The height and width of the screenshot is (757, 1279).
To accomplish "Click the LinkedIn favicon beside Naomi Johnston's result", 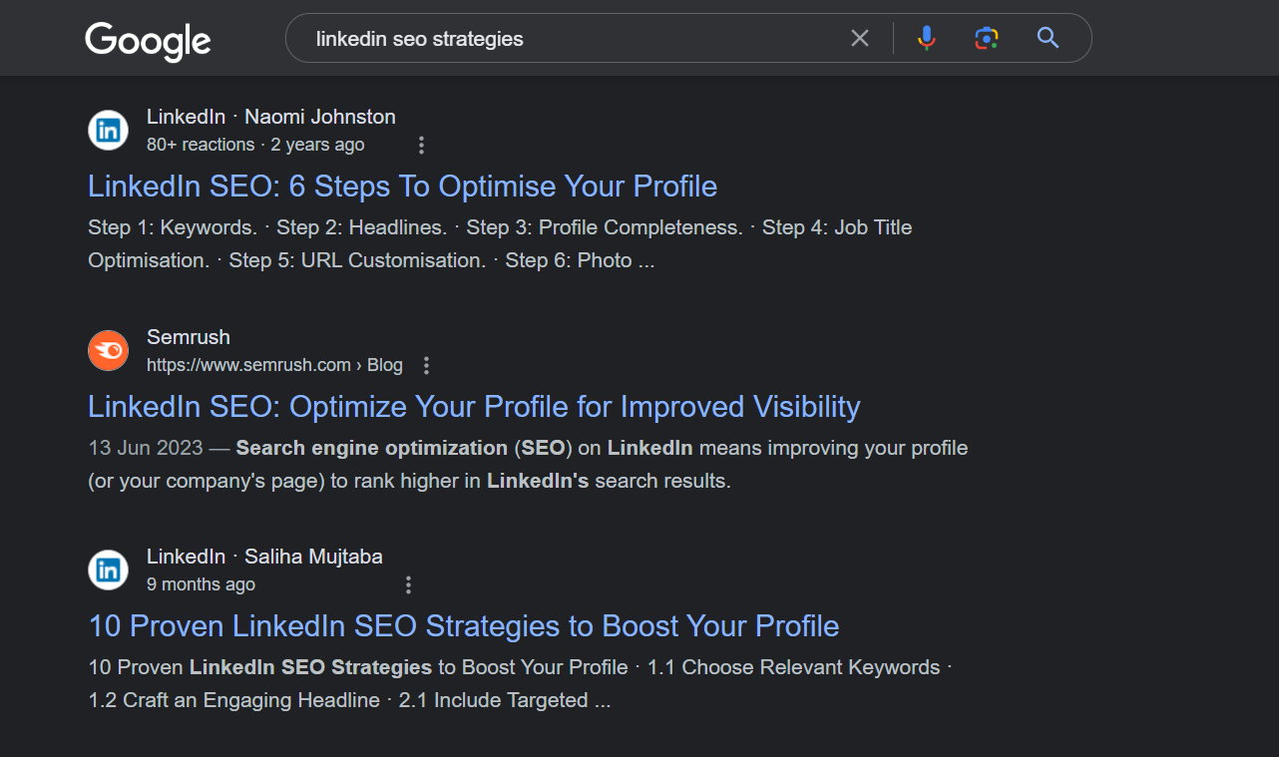I will (108, 130).
